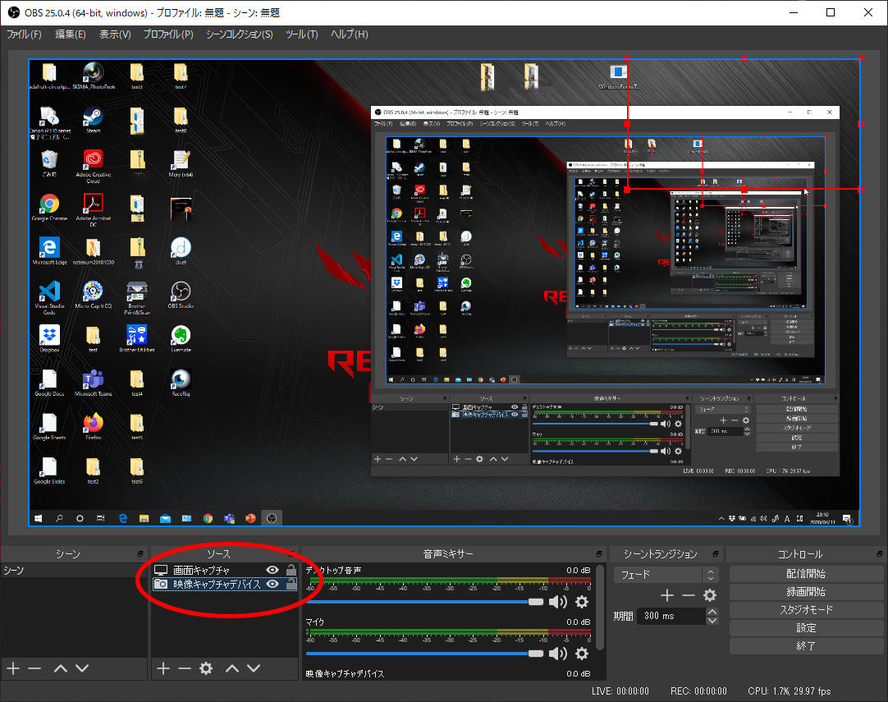Open the ツール(T) menu
This screenshot has width=888, height=702.
pos(301,34)
